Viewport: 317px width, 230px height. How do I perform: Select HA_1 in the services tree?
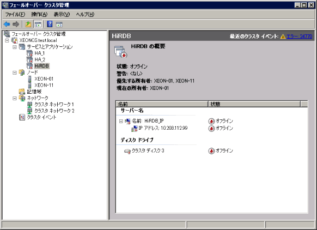coord(40,53)
